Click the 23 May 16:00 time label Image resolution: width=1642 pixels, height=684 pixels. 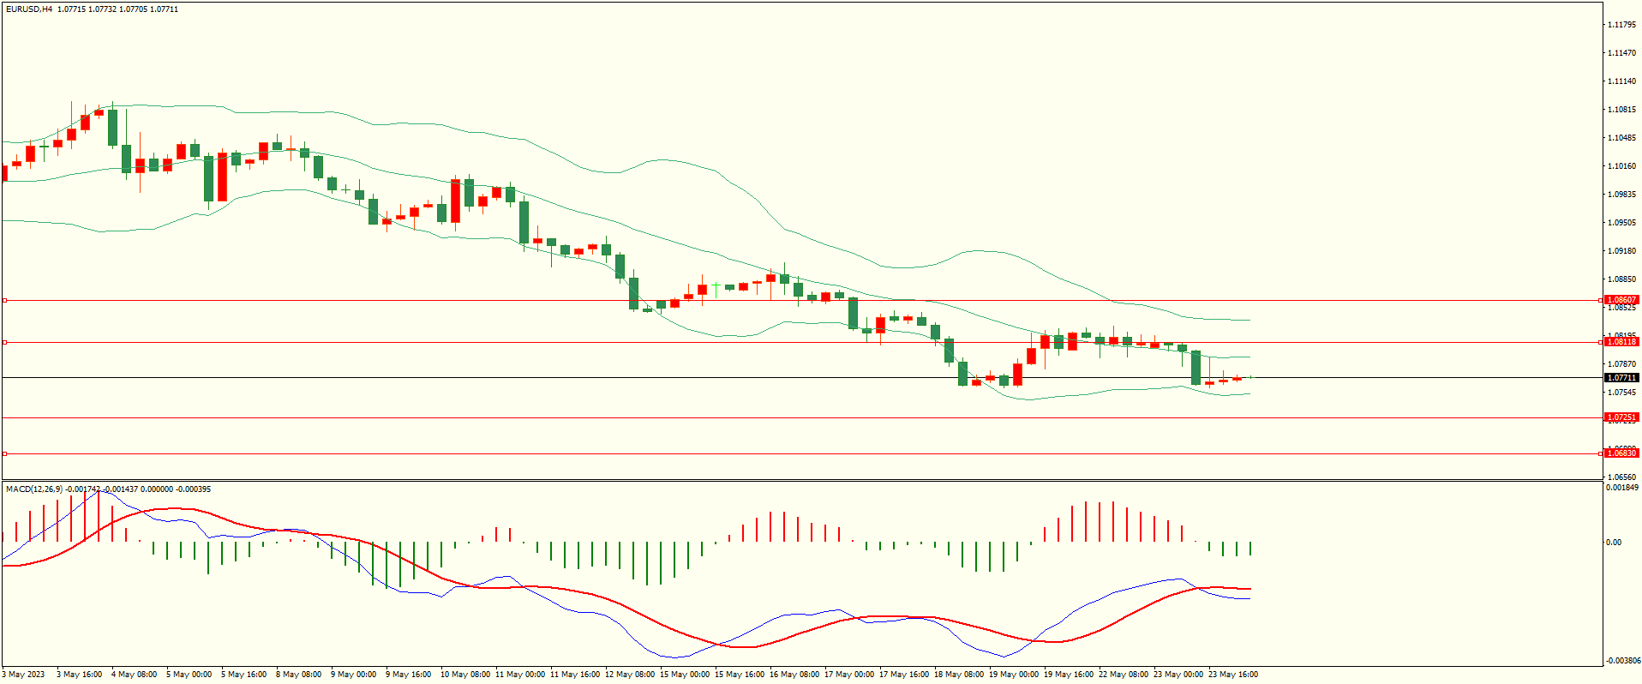(x=1233, y=674)
